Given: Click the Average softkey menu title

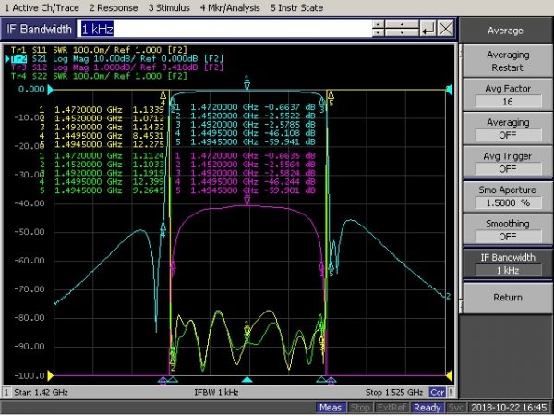Looking at the screenshot, I should 505,31.
